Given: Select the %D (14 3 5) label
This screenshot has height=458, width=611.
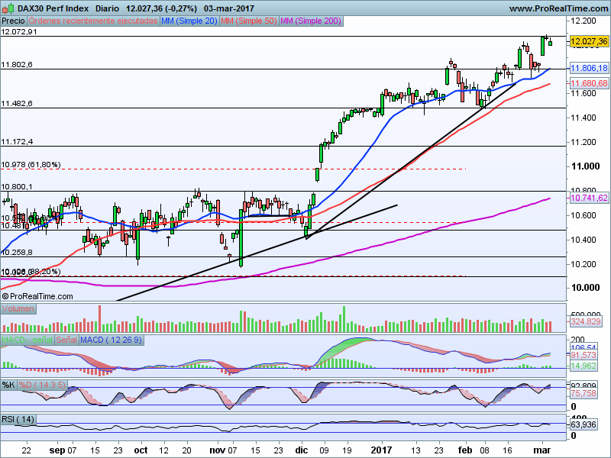Looking at the screenshot, I should click(42, 385).
